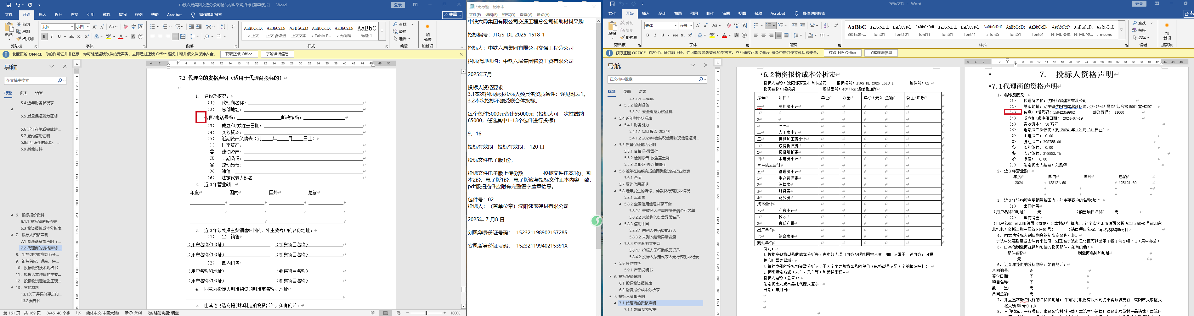The image size is (1194, 316).
Task: Open change case Aa dropdown in 招标 Word
Action: (113, 27)
